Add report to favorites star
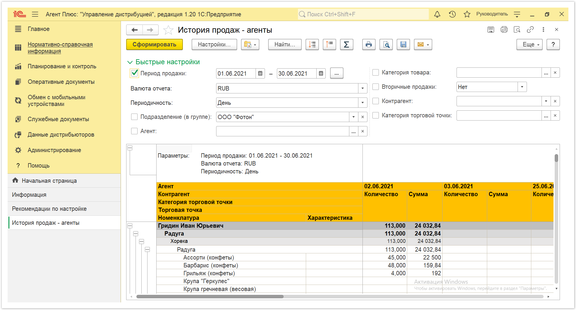 tap(168, 30)
